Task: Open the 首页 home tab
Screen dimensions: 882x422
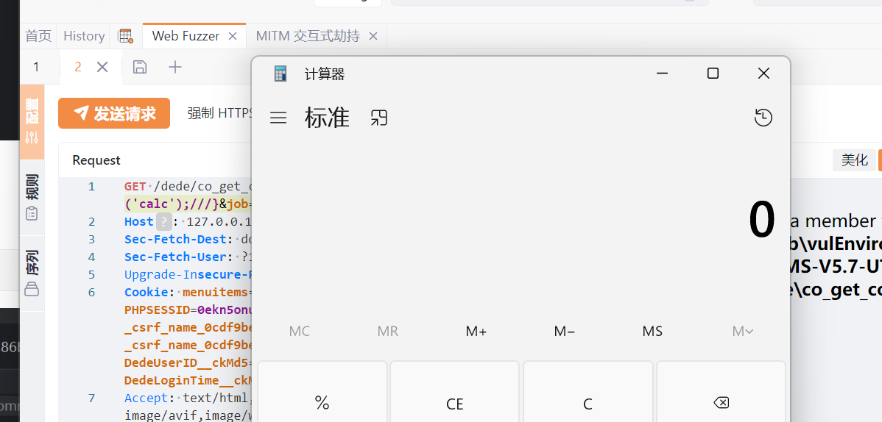Action: [x=38, y=36]
